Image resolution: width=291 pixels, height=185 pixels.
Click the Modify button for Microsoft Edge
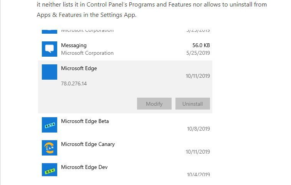[x=154, y=104]
